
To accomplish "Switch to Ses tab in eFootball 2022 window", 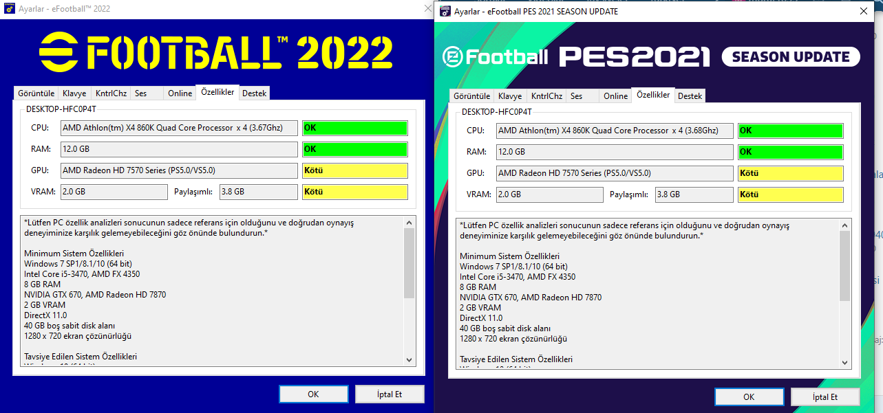I will (147, 93).
